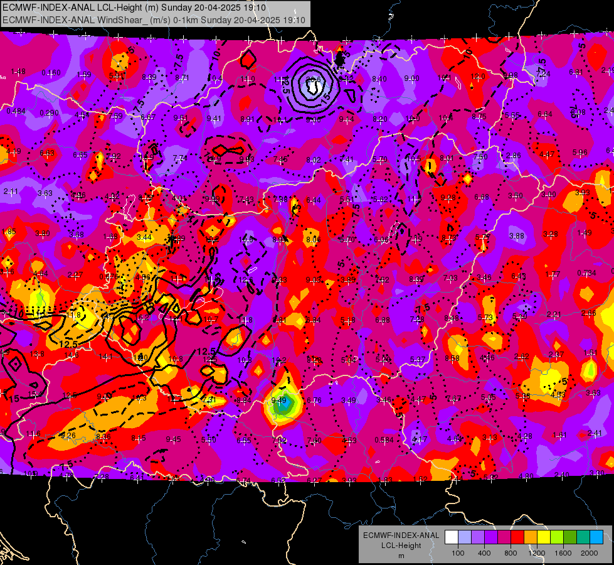Image resolution: width=614 pixels, height=565 pixels.
Task: Click the pale blue legend color swatch
Action: point(465,537)
